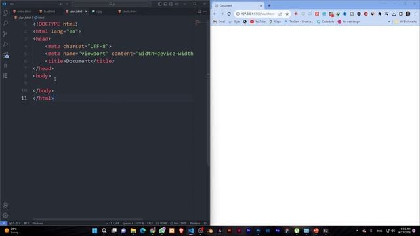This screenshot has height=236, width=420.
Task: Open the Spaces indentation selector
Action: tap(128, 223)
